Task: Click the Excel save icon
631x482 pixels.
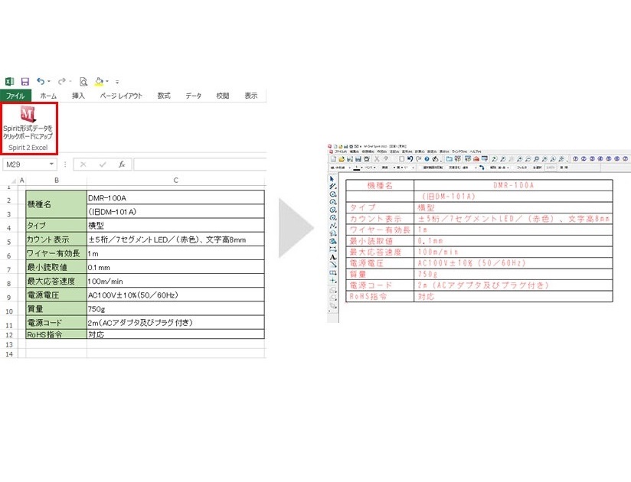Action: tap(25, 81)
